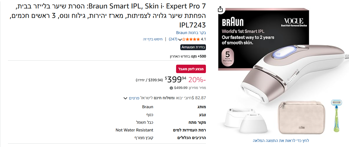This screenshot has height=147, width=349.
Task: Click the red limited time deal badge
Action: pyautogui.click(x=191, y=69)
